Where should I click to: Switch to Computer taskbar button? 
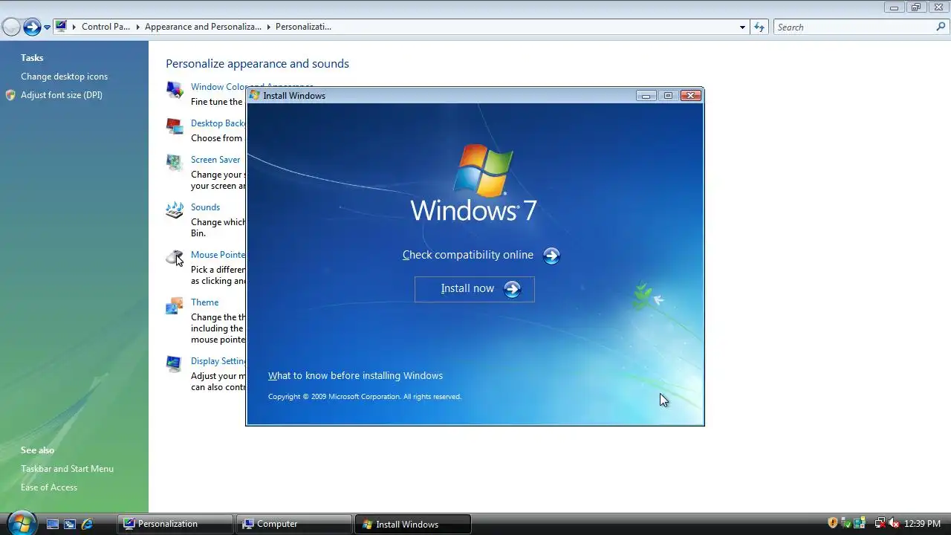(294, 524)
